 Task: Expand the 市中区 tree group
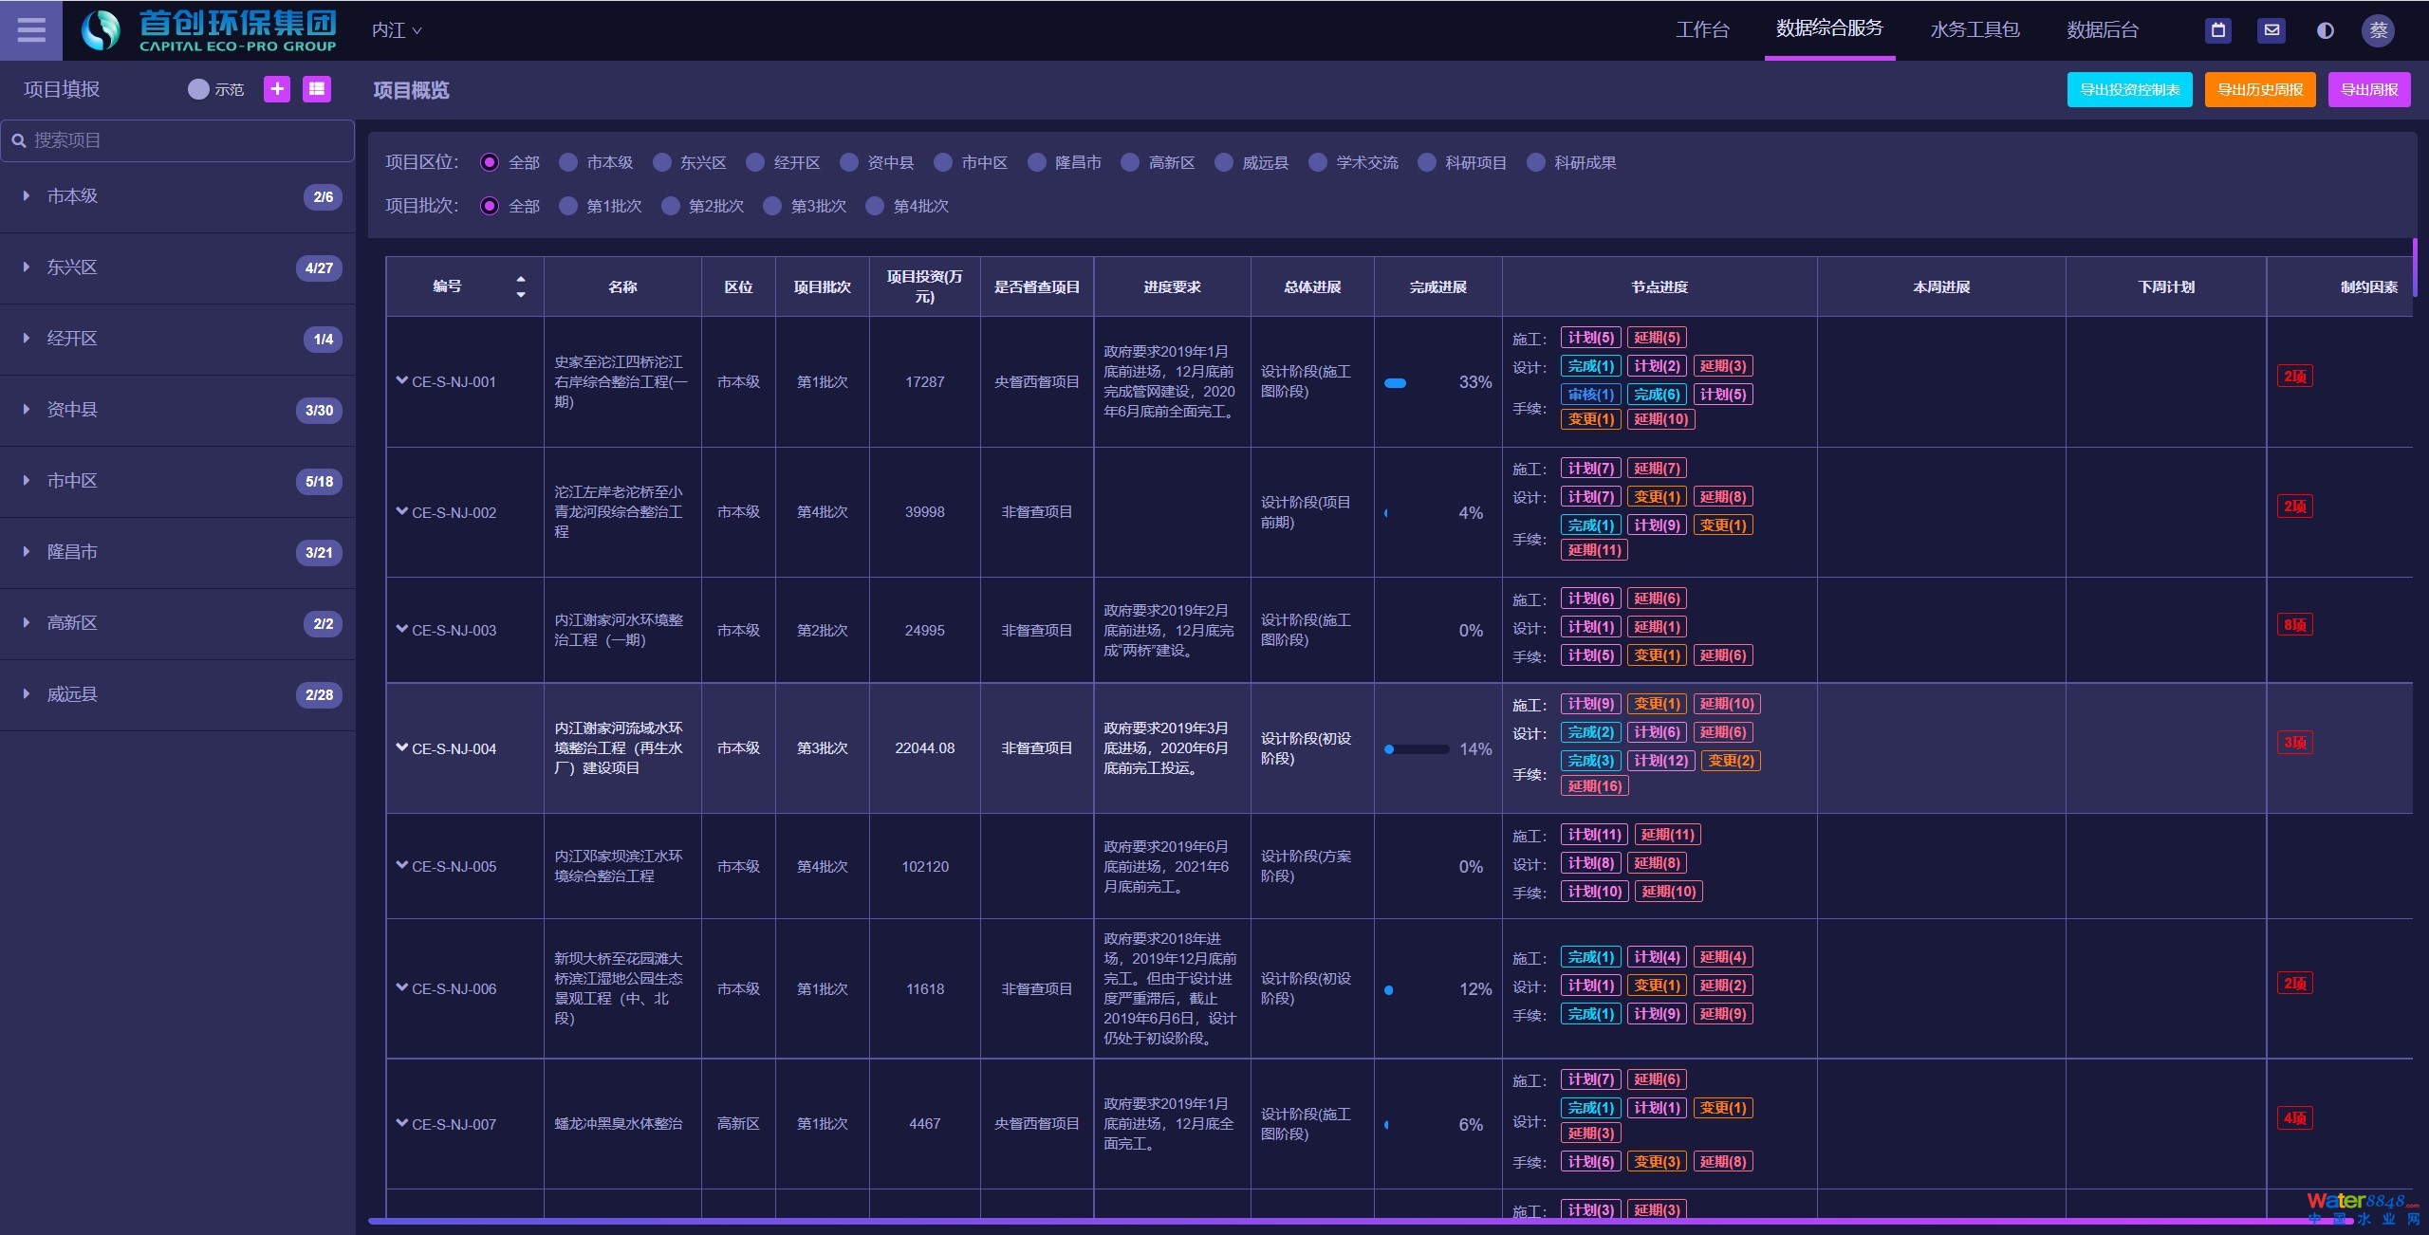27,481
